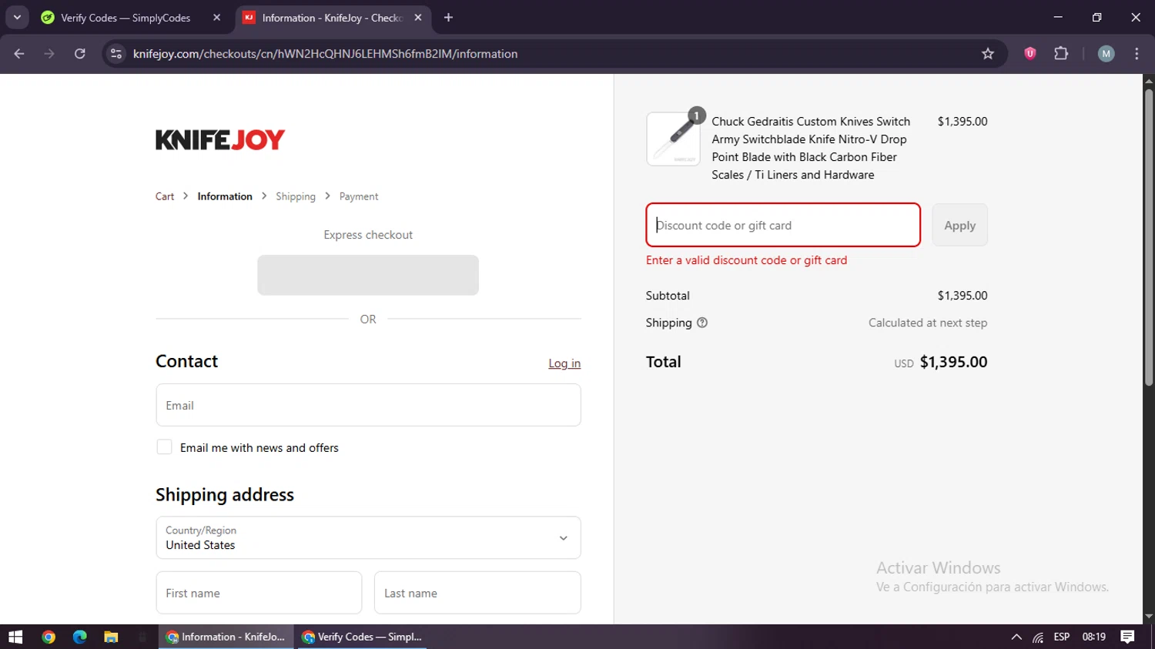Click the browser forward arrow
This screenshot has width=1155, height=649.
click(49, 54)
